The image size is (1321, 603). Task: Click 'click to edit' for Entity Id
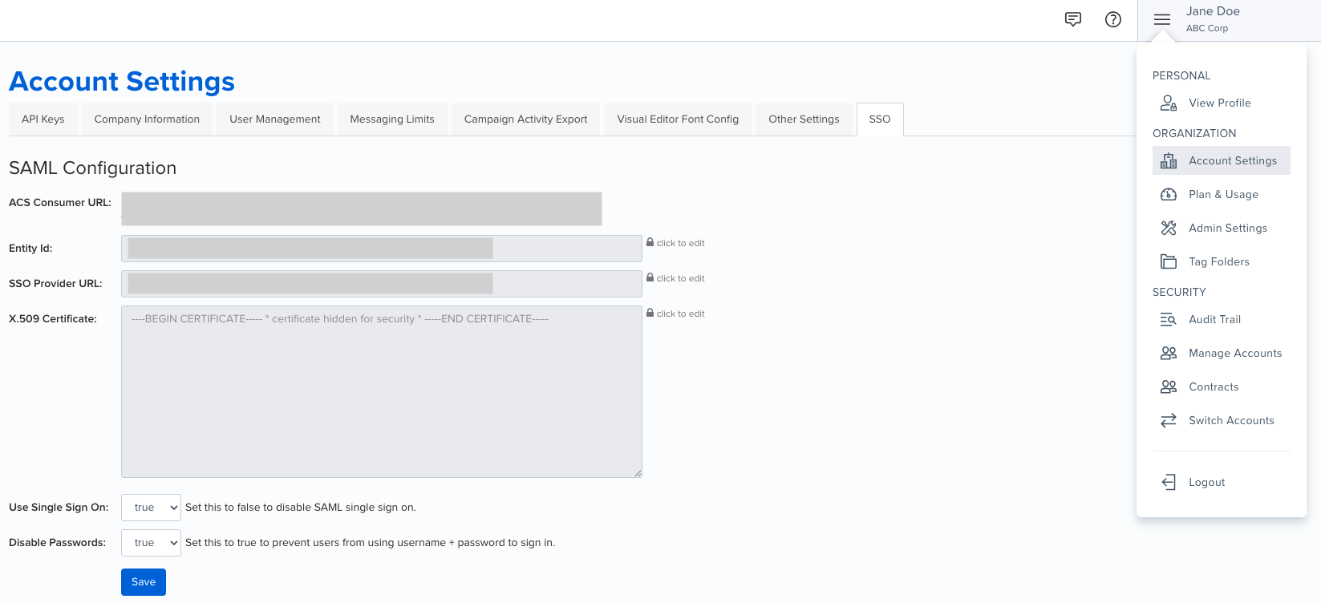pyautogui.click(x=680, y=243)
